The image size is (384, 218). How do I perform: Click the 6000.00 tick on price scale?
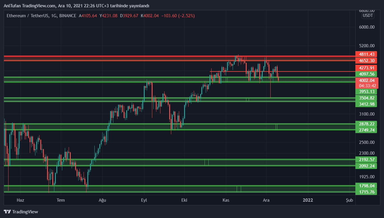click(x=366, y=27)
